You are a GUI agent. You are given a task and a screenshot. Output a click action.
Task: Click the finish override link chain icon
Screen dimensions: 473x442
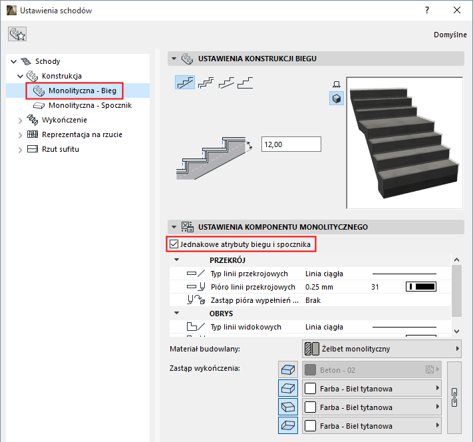tap(454, 397)
